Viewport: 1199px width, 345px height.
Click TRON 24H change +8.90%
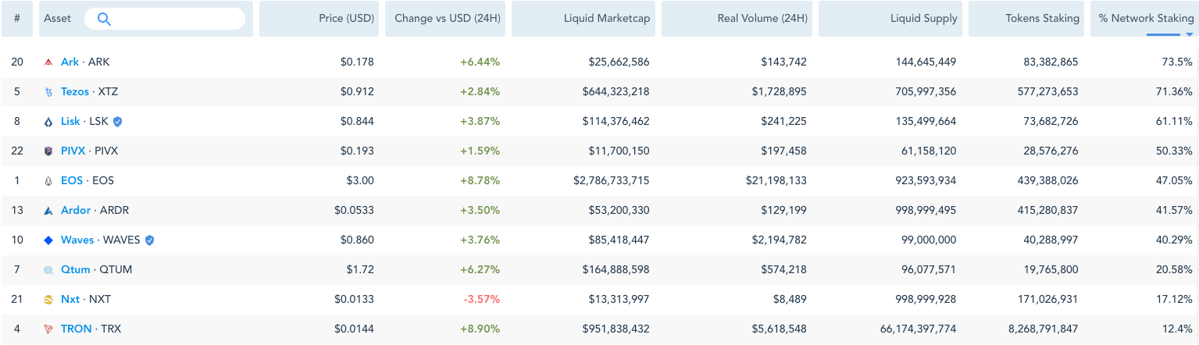480,329
